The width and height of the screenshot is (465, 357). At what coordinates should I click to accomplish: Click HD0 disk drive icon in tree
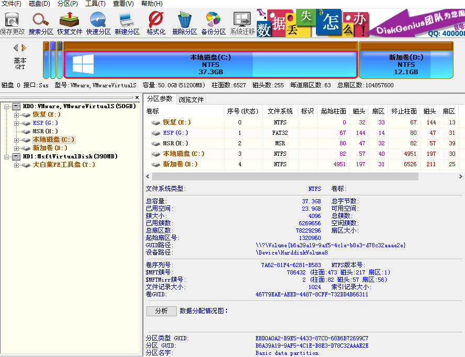coord(16,106)
